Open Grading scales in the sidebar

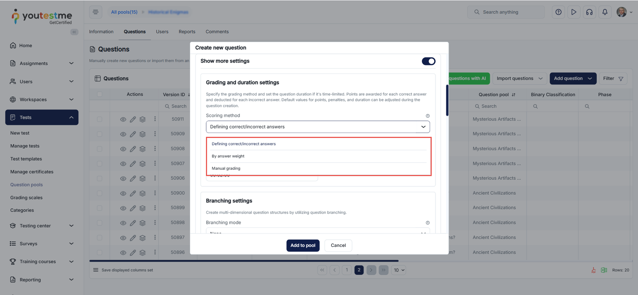tap(26, 198)
